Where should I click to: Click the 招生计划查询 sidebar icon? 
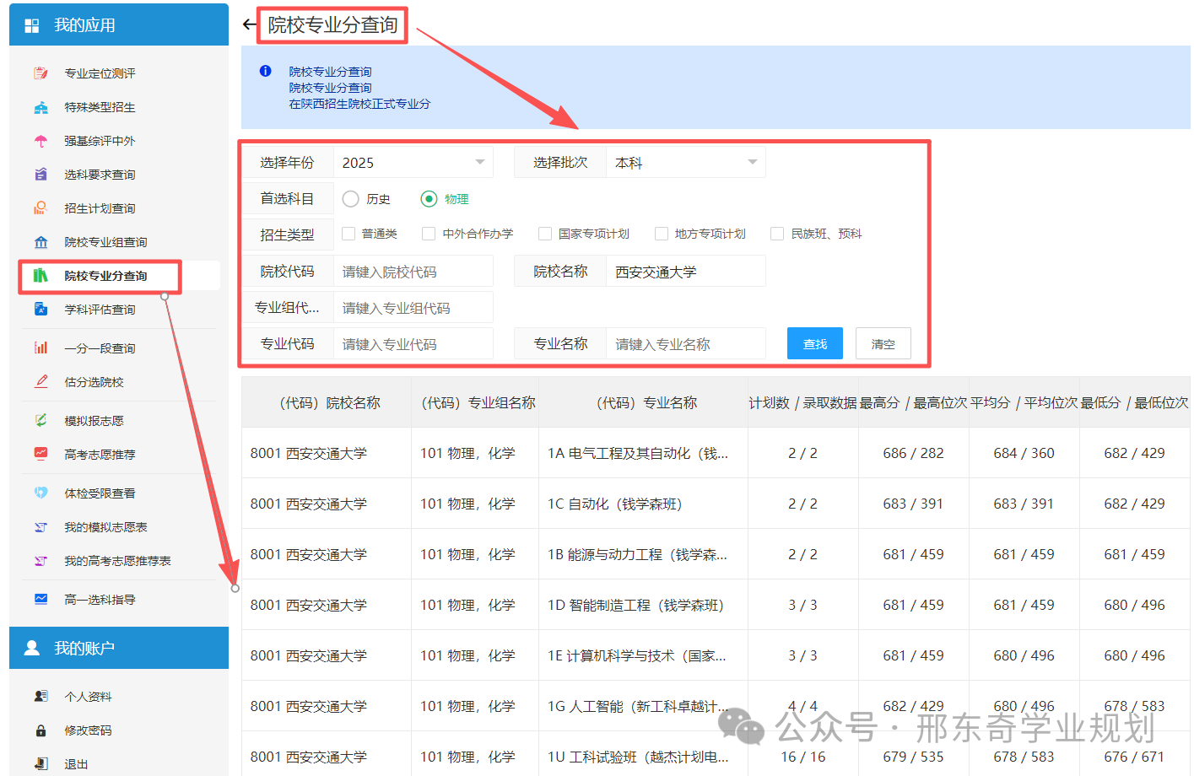coord(41,208)
